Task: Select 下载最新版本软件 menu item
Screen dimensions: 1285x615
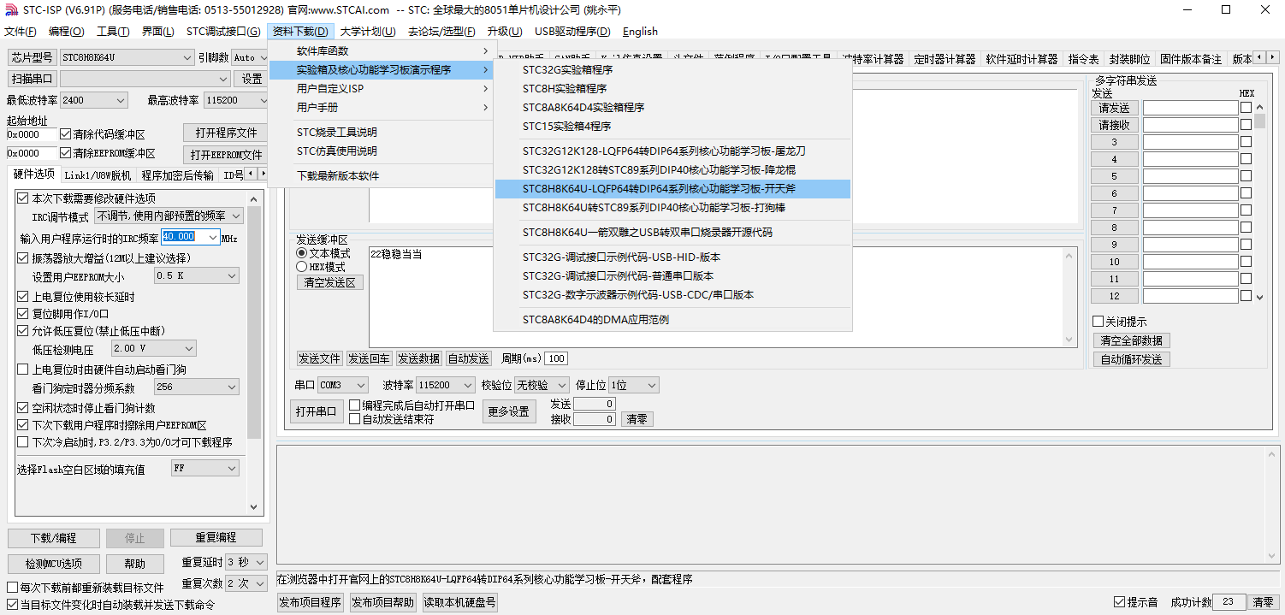Action: tap(381, 176)
